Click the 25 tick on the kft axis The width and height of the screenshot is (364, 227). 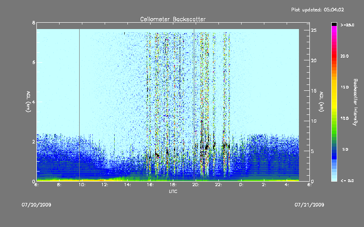[314, 30]
